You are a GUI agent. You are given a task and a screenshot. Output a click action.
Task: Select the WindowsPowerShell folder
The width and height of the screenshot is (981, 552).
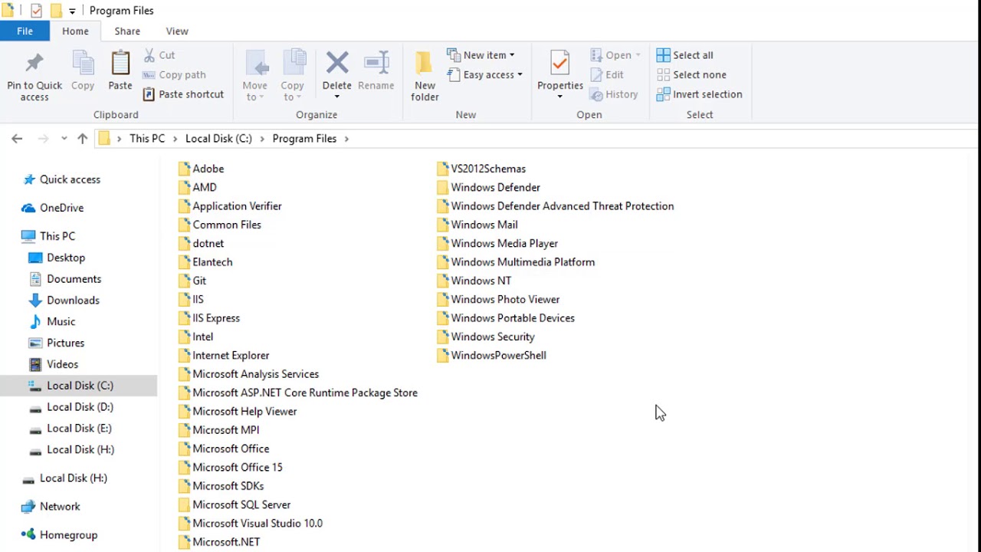[491, 355]
